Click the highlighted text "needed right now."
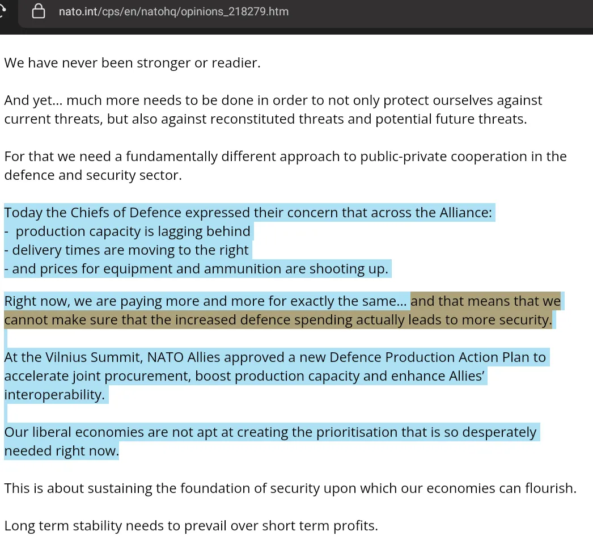Image resolution: width=593 pixels, height=540 pixels. pyautogui.click(x=61, y=451)
